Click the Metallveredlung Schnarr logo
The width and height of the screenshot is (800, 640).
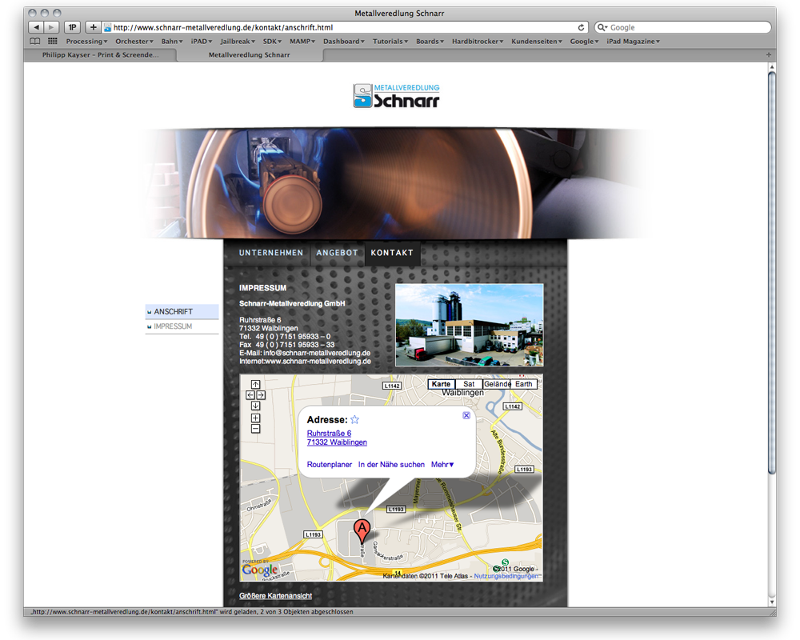point(397,96)
